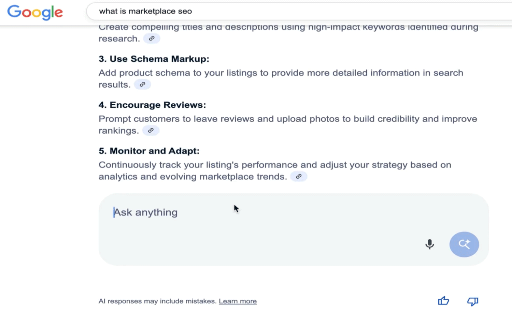The width and height of the screenshot is (512, 313).
Task: Click the Google logo
Action: click(x=35, y=12)
